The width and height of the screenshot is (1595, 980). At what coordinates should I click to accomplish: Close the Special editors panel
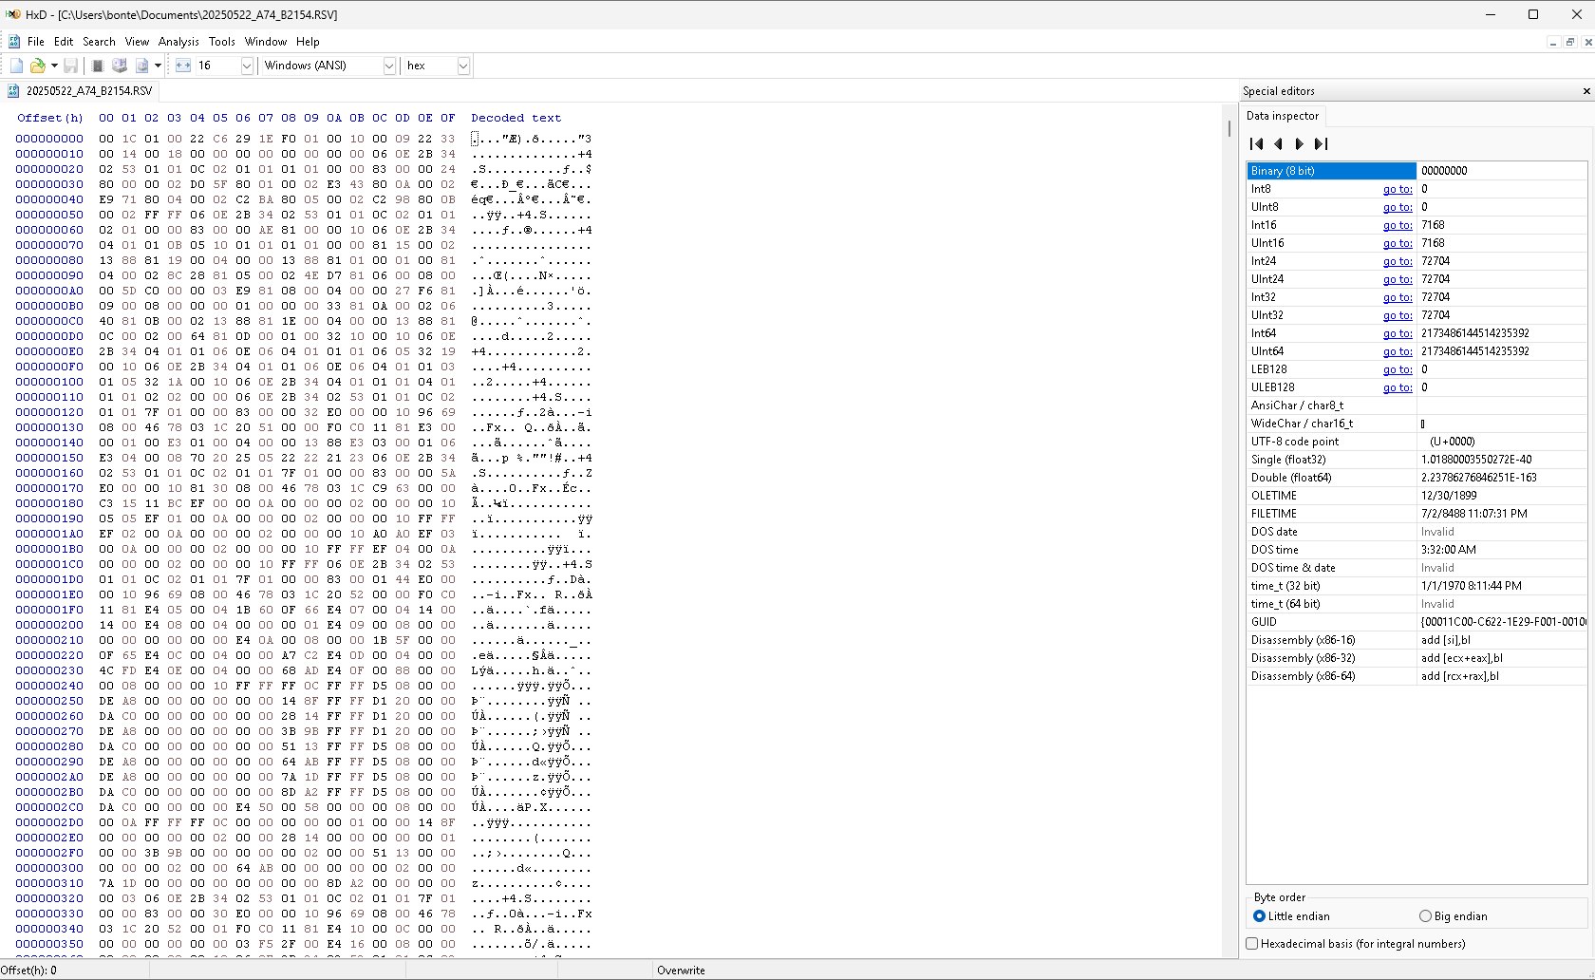tap(1586, 91)
